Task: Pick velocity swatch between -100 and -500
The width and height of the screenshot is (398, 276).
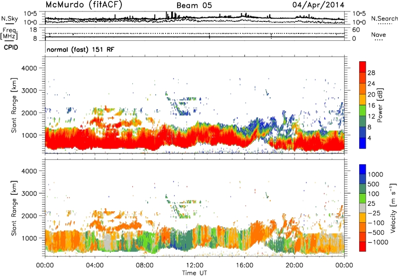Action: click(363, 228)
